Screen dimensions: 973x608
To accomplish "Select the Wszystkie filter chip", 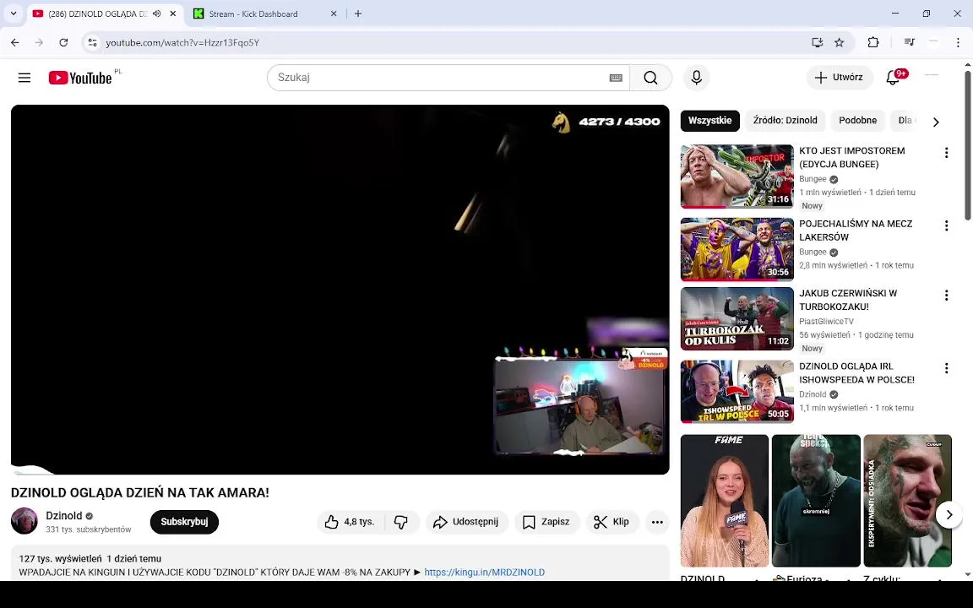I will [x=709, y=121].
